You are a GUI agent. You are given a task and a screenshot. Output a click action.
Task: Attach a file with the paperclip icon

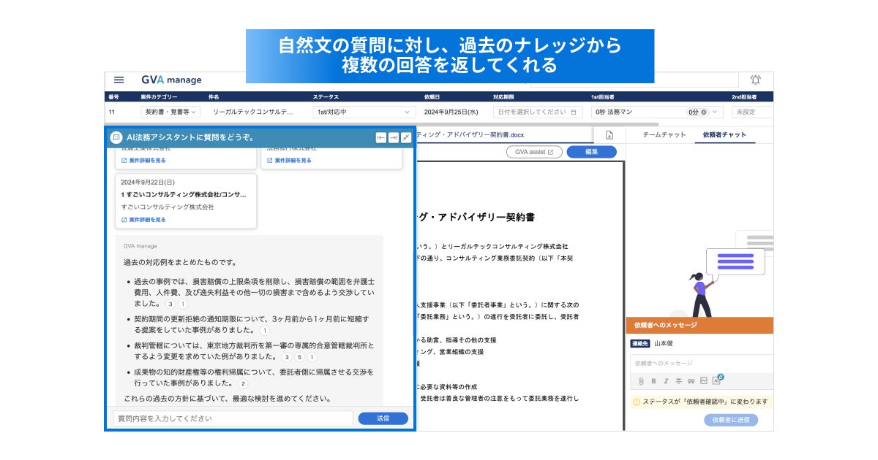tap(641, 380)
